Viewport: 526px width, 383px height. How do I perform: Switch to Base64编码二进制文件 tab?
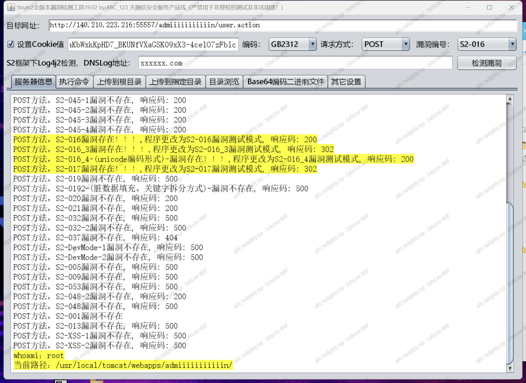(x=285, y=82)
